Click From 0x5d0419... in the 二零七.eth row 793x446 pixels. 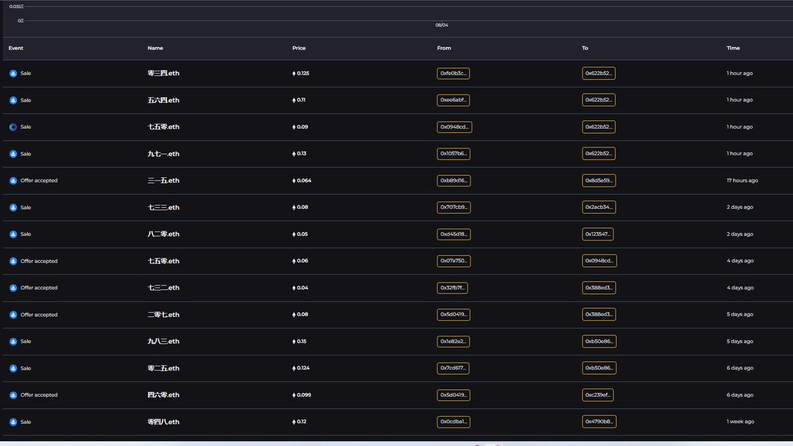tap(454, 315)
